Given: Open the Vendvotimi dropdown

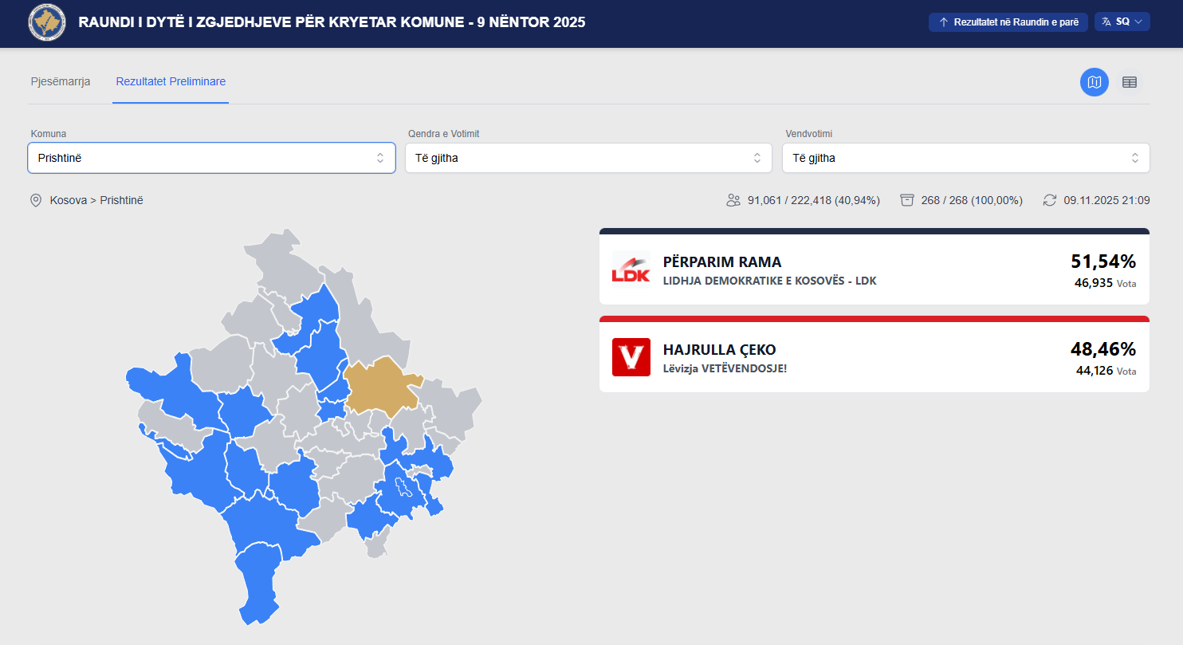Looking at the screenshot, I should click(965, 158).
